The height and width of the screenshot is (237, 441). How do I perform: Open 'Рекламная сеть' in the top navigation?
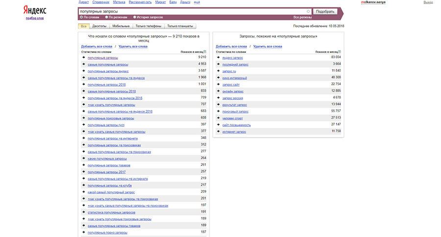(x=140, y=2)
